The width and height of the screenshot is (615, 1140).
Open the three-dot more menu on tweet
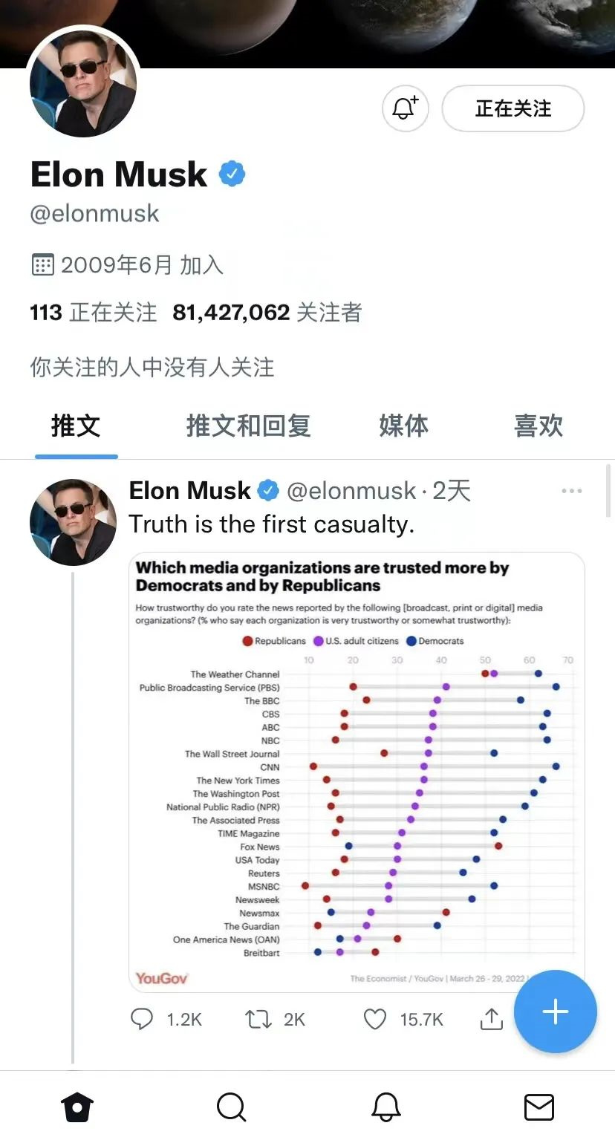572,491
